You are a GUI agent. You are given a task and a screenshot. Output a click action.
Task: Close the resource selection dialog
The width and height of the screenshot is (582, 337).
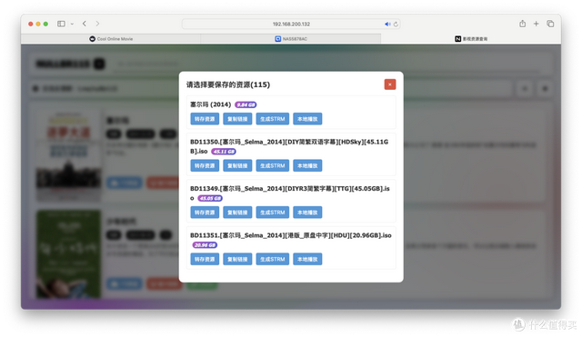click(x=390, y=84)
